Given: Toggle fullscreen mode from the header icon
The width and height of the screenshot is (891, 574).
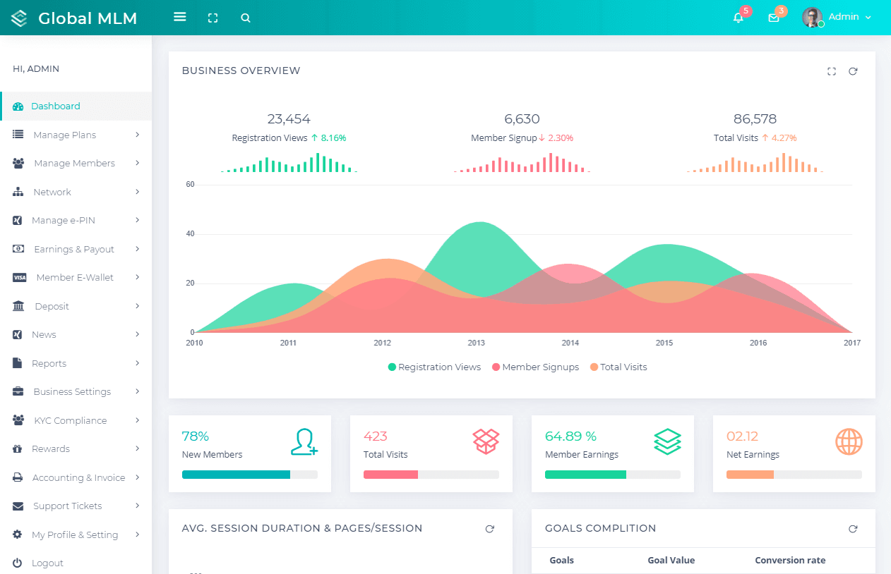Looking at the screenshot, I should coord(213,18).
